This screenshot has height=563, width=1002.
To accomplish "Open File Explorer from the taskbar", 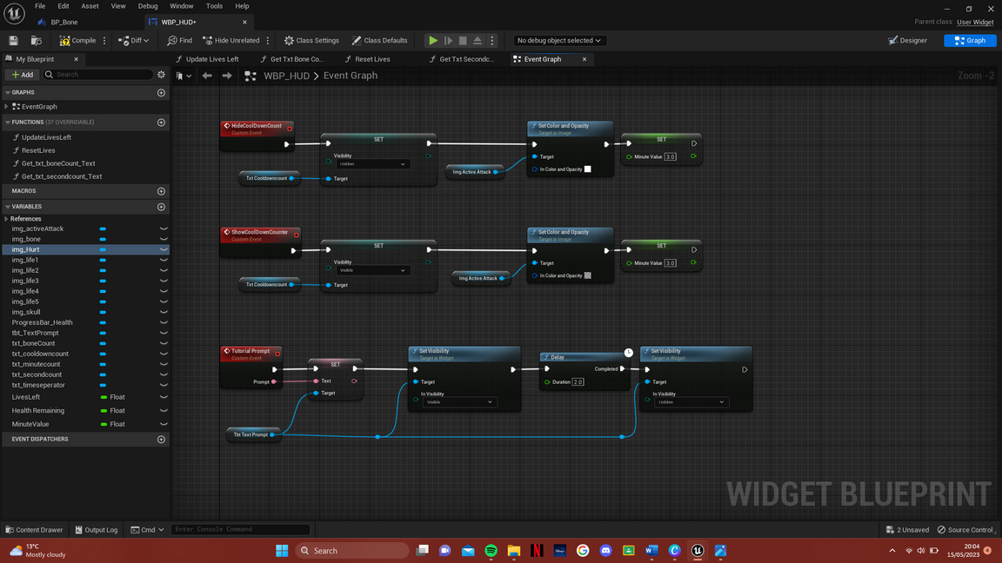I will [x=514, y=550].
